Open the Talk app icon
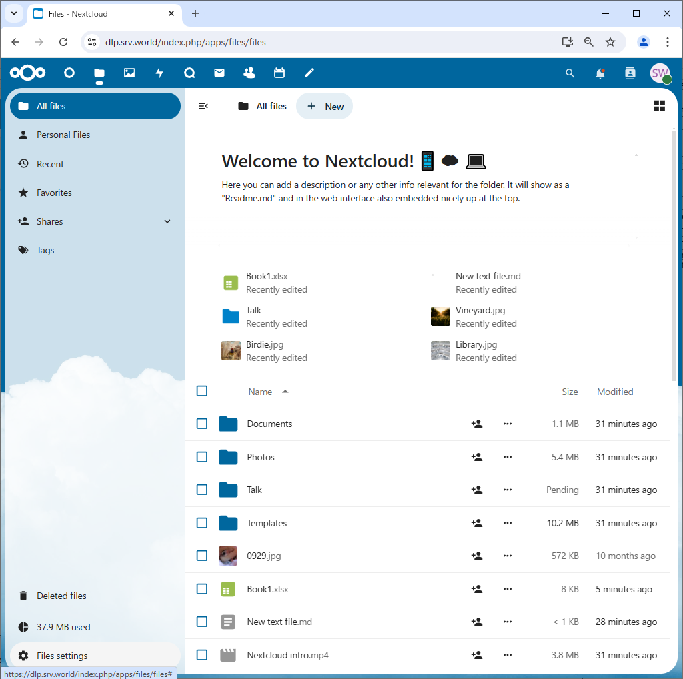683x679 pixels. click(189, 73)
